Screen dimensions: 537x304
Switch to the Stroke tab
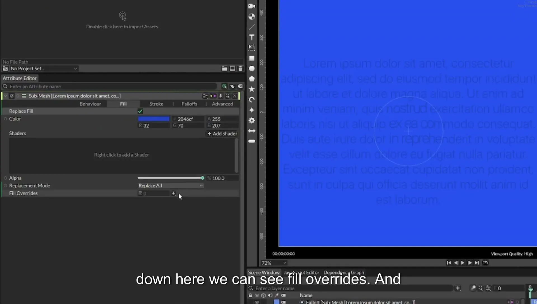pyautogui.click(x=156, y=104)
